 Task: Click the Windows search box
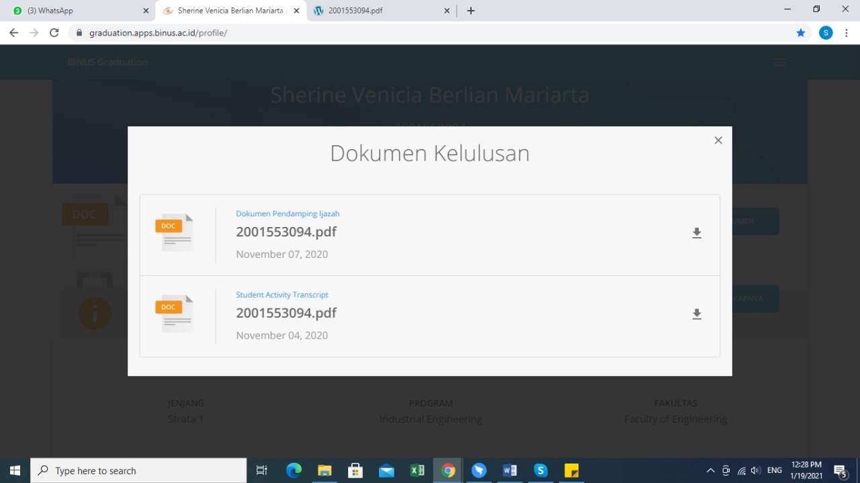(x=138, y=471)
